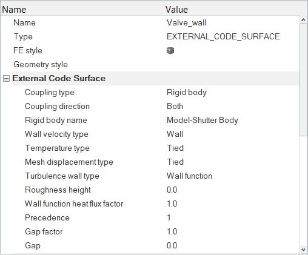Click the vertical scrollbar thumb

tap(303, 80)
